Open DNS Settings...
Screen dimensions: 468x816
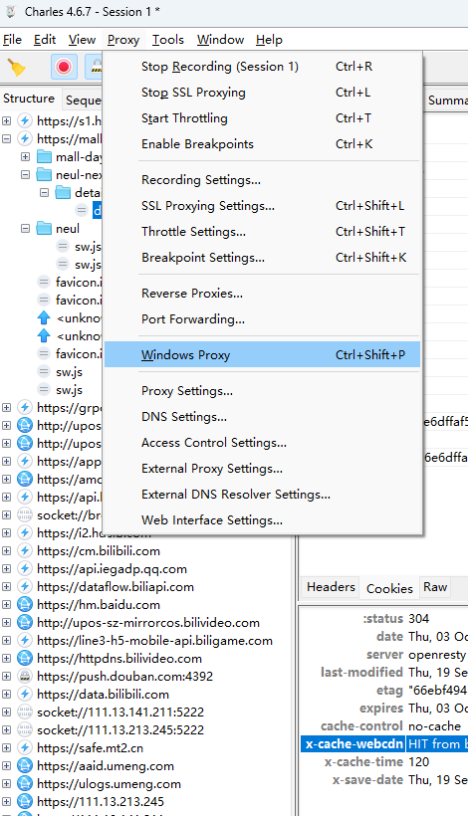[x=262, y=417]
